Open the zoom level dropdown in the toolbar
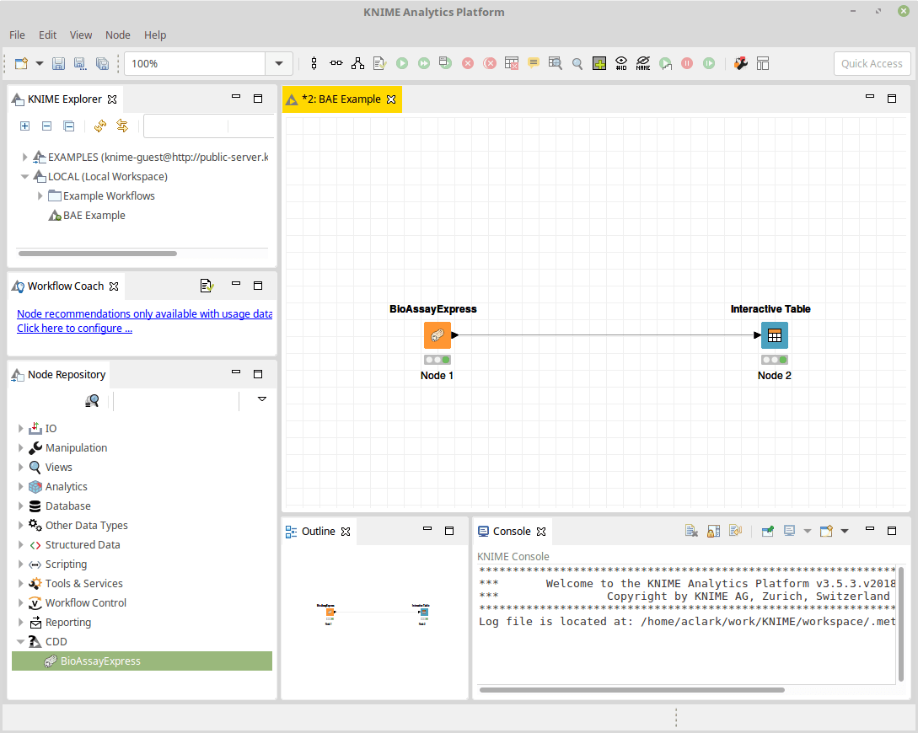The width and height of the screenshot is (918, 733). [279, 63]
